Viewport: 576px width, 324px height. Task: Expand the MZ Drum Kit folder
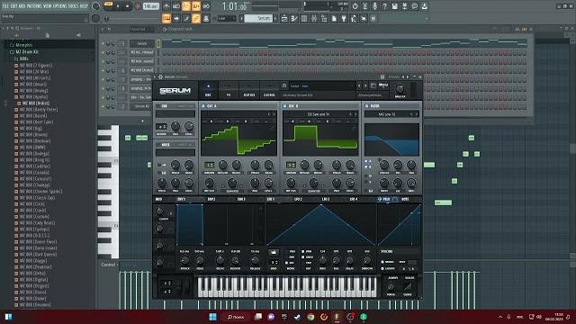click(x=27, y=52)
